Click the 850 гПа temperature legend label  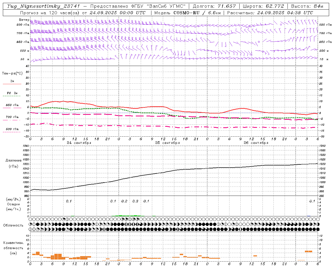[12, 105]
